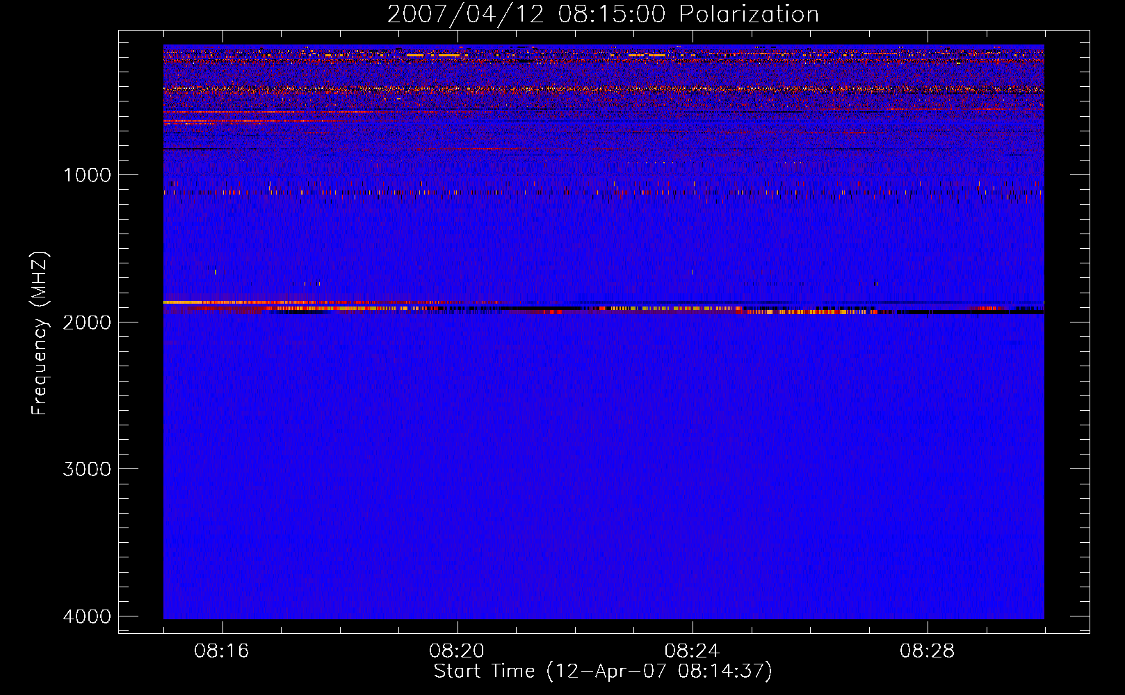This screenshot has width=1125, height=695.
Task: Click the 08:16 time tick label
Action: (x=222, y=651)
